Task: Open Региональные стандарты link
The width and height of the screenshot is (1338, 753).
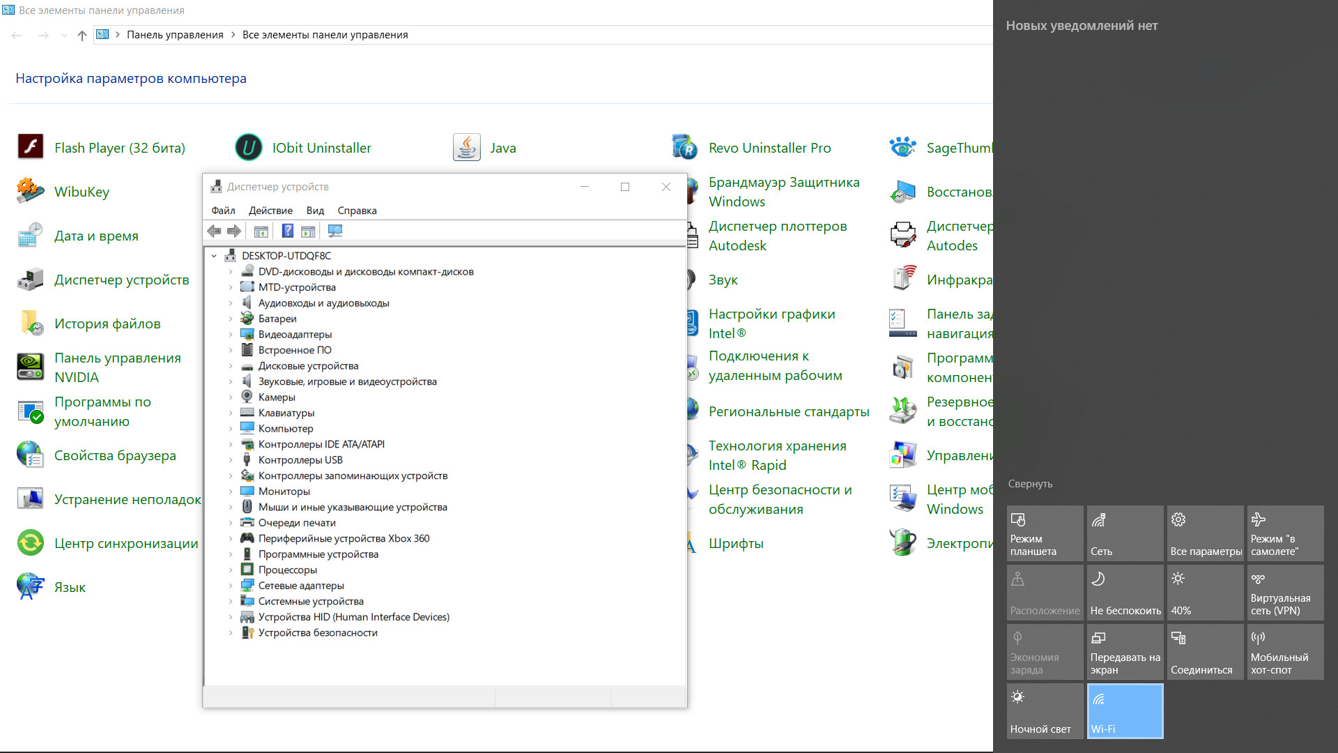Action: 789,411
